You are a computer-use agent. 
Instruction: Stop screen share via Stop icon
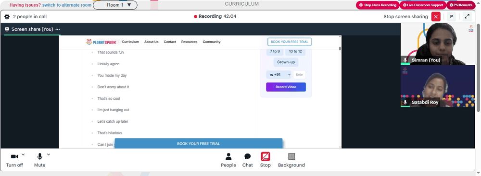(x=266, y=157)
